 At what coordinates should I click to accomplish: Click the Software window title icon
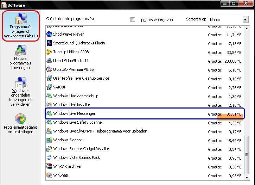[x=4, y=5]
